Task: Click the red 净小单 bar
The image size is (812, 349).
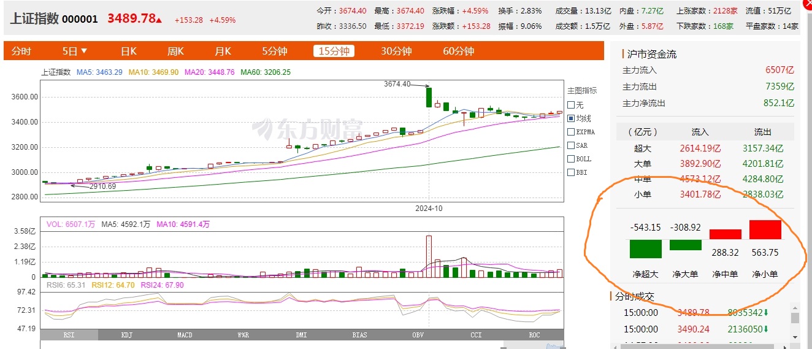Action: point(765,229)
